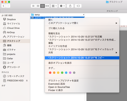This screenshot has height=101, width=127.
Task: Click the Edit Tags toolbar button
Action: pyautogui.click(x=78, y=6)
